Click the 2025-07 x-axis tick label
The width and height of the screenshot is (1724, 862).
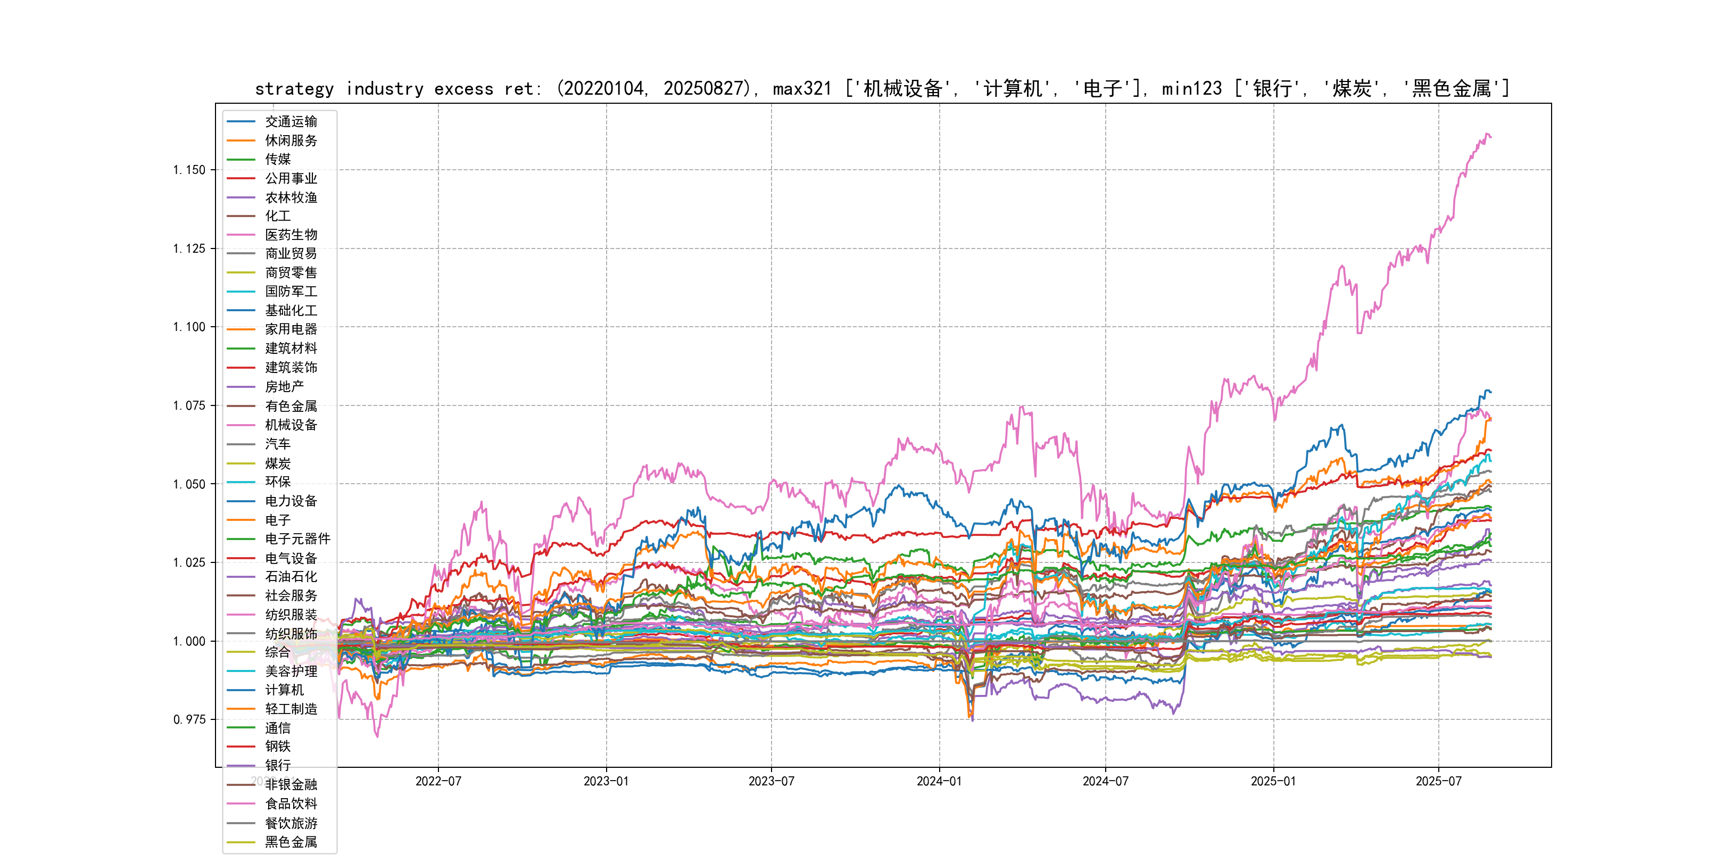point(1438,782)
